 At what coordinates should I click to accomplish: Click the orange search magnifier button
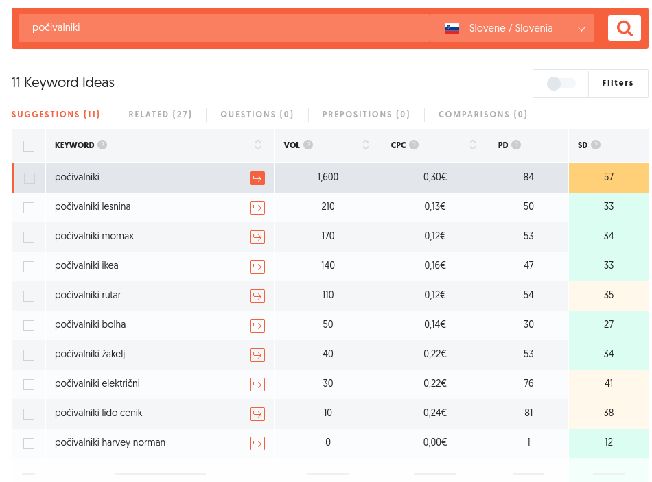(624, 28)
